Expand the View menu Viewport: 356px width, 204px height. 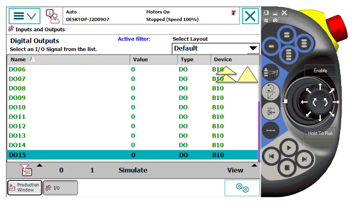[235, 170]
